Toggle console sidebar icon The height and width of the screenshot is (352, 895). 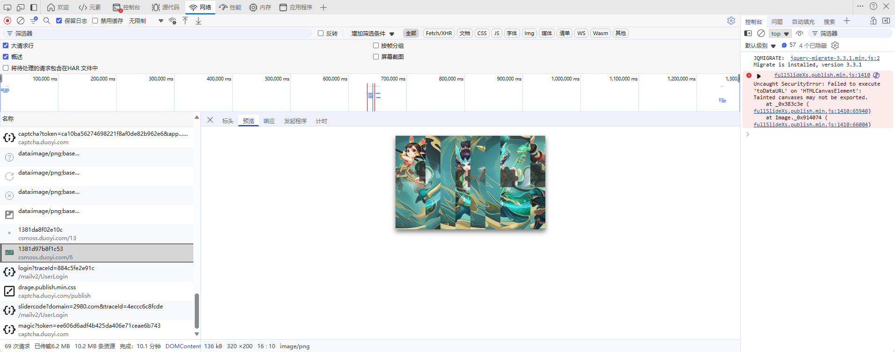point(748,33)
